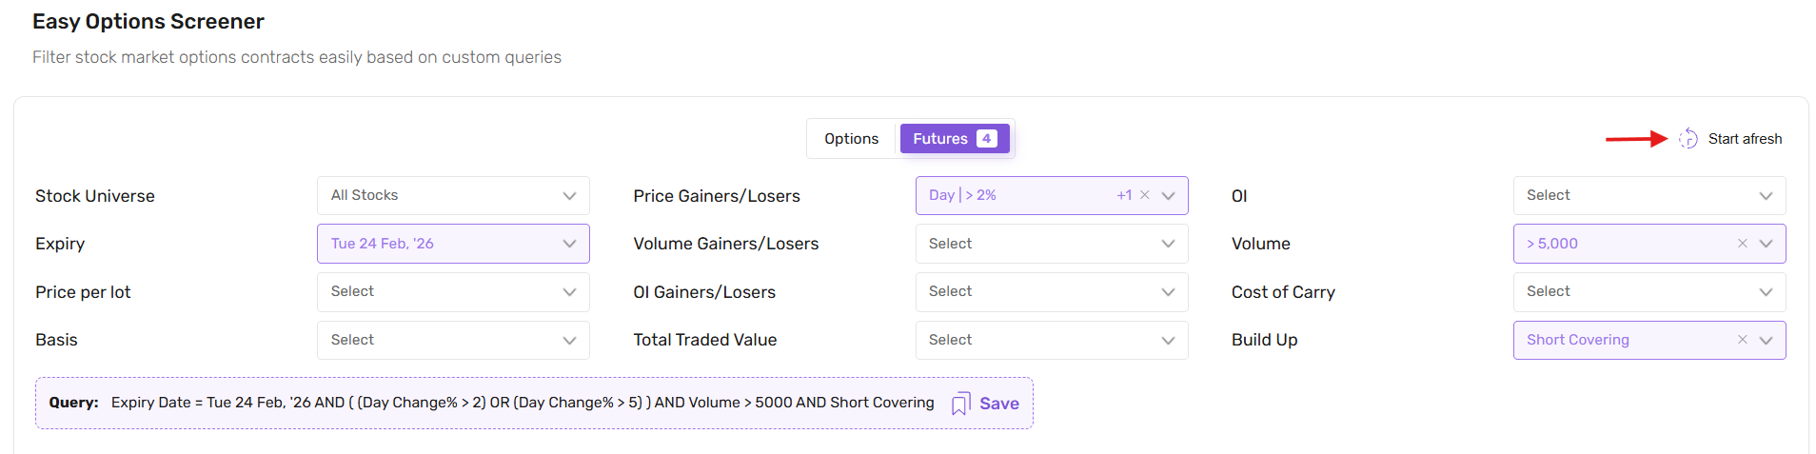Open the OI select dropdown

point(1648,195)
